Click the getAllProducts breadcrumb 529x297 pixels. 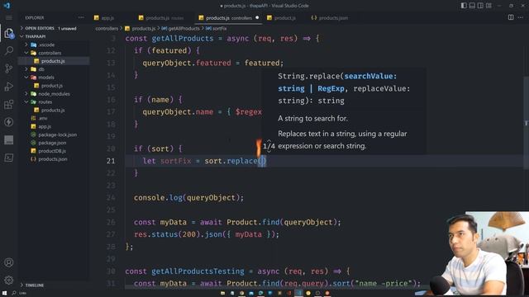(x=181, y=29)
